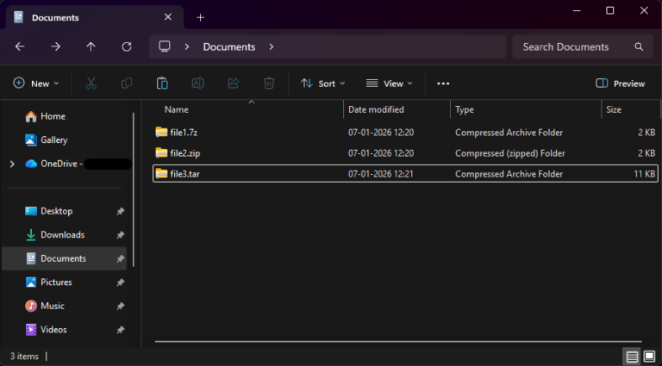The image size is (662, 366).
Task: Click chevron before Documents in address bar
Action: click(x=186, y=47)
